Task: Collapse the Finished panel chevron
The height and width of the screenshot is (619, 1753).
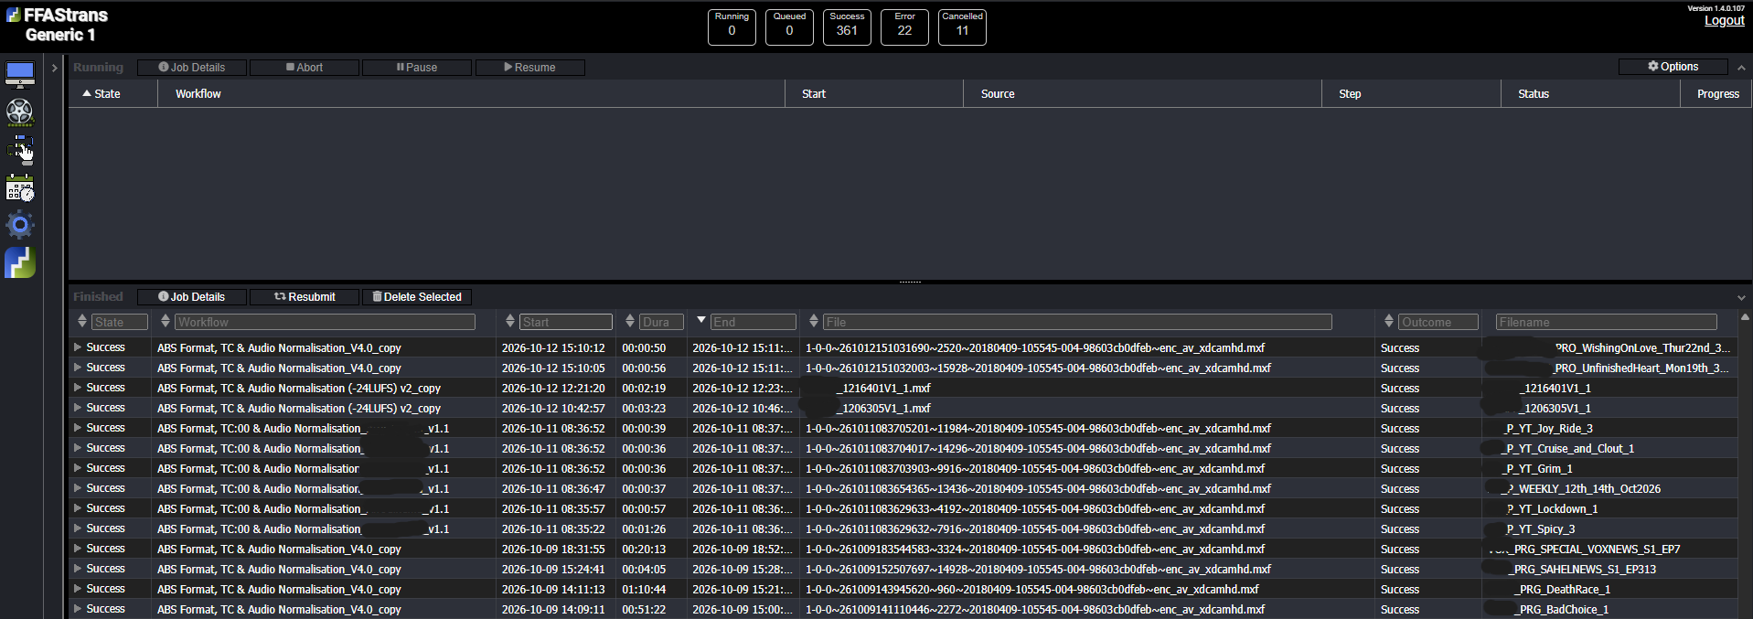Action: (1741, 297)
